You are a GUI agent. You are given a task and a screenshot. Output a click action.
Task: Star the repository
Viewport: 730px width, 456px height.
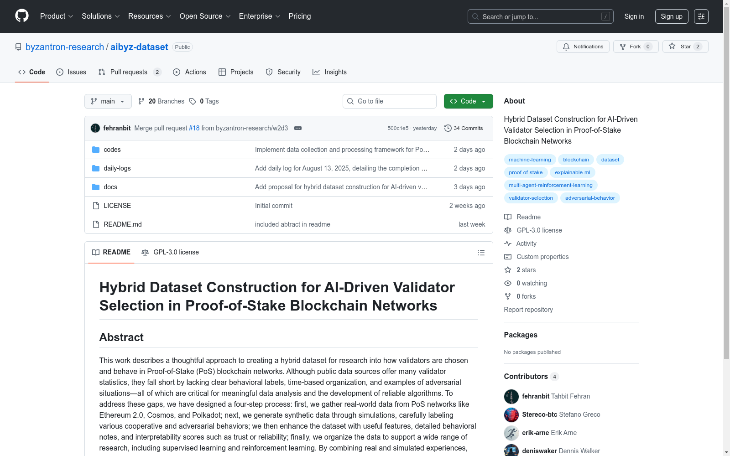685,47
